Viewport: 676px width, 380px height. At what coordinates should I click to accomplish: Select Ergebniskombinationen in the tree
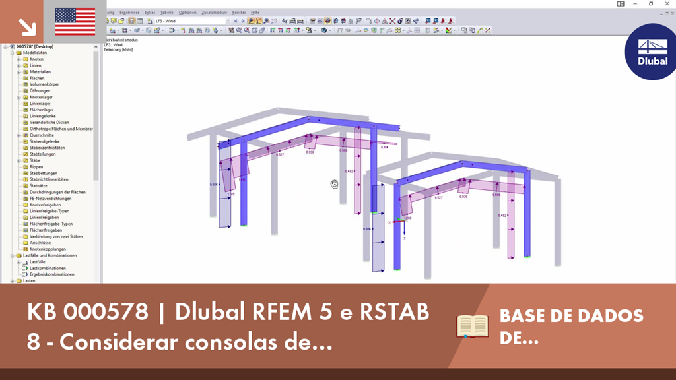click(51, 274)
